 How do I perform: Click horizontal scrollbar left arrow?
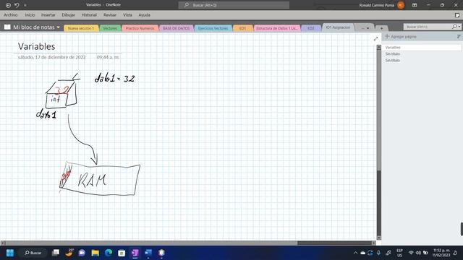pos(3,243)
